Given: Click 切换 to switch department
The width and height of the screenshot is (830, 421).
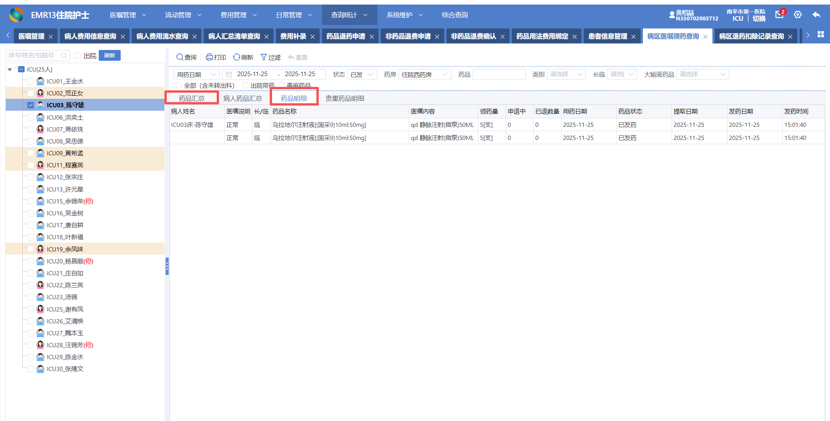Looking at the screenshot, I should [x=759, y=18].
